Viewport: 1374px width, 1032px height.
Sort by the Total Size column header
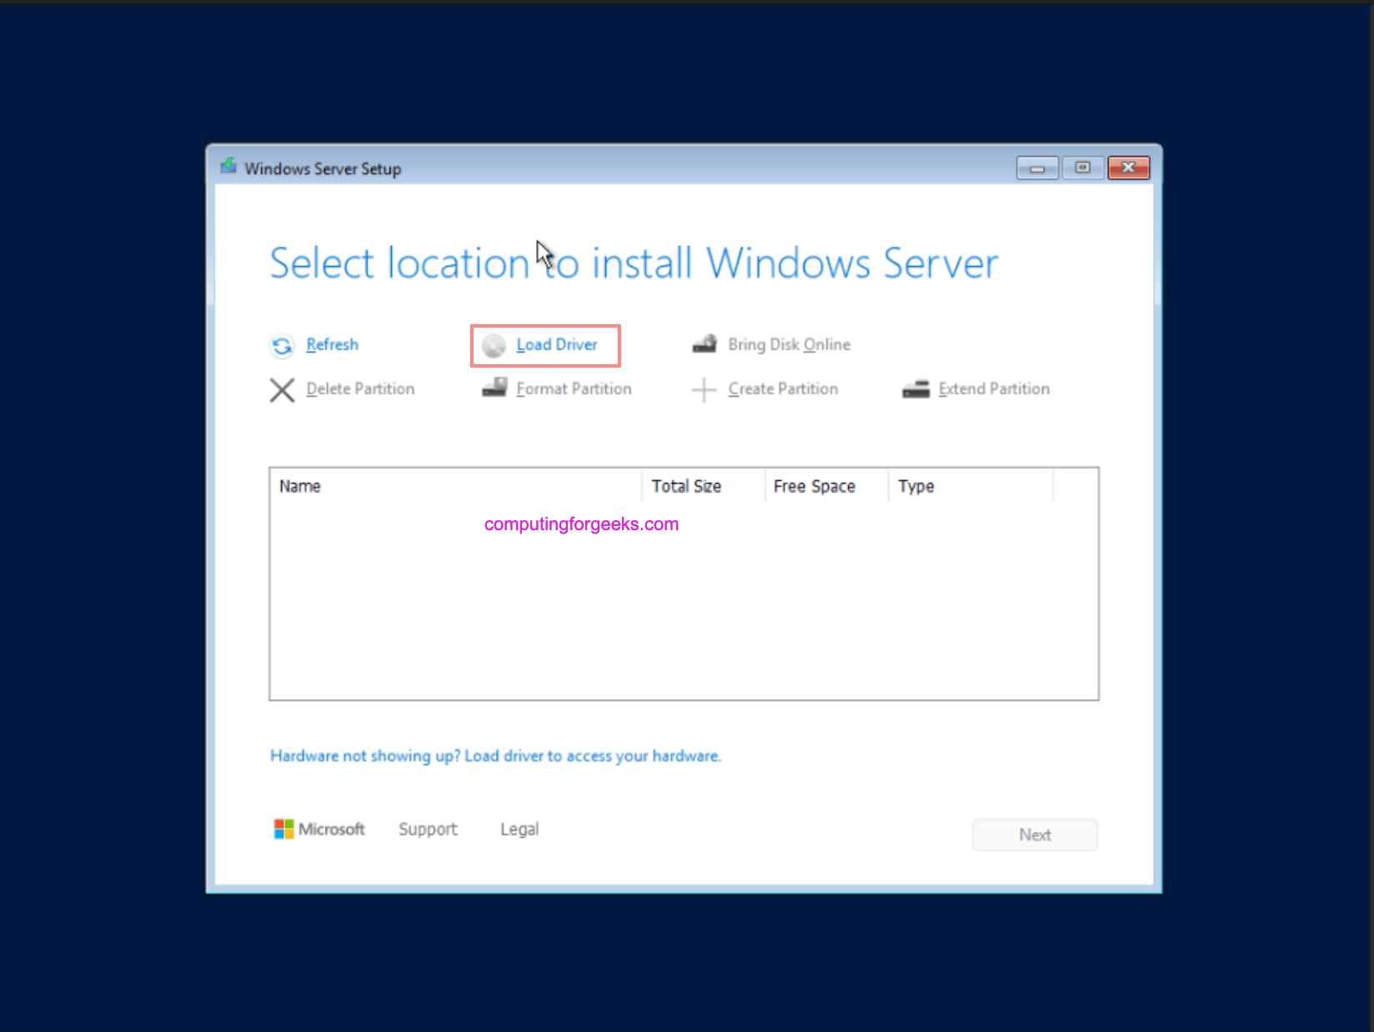click(x=686, y=486)
